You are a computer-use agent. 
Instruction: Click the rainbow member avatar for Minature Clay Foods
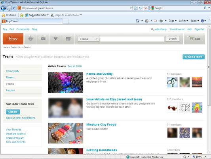click(184, 133)
